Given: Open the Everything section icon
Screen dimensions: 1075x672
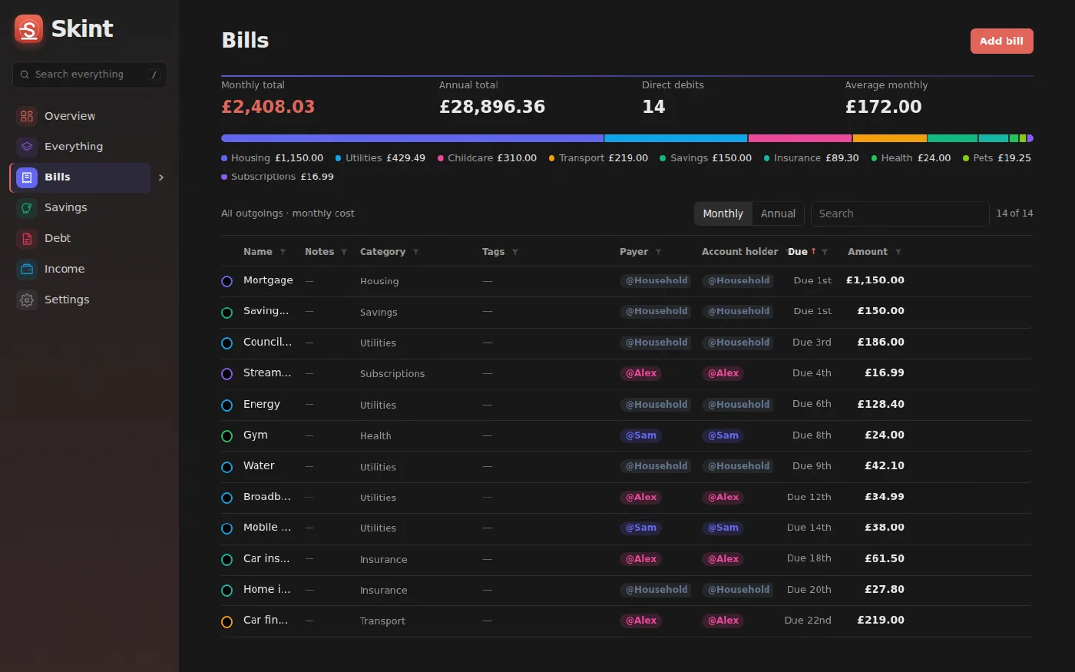Looking at the screenshot, I should [x=27, y=146].
